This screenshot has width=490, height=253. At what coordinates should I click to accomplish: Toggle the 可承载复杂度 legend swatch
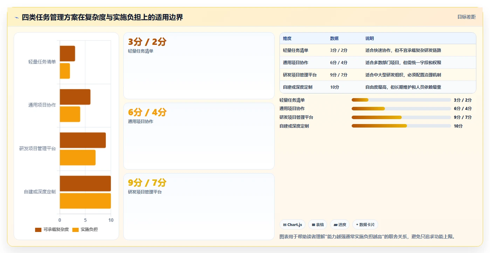(38, 230)
